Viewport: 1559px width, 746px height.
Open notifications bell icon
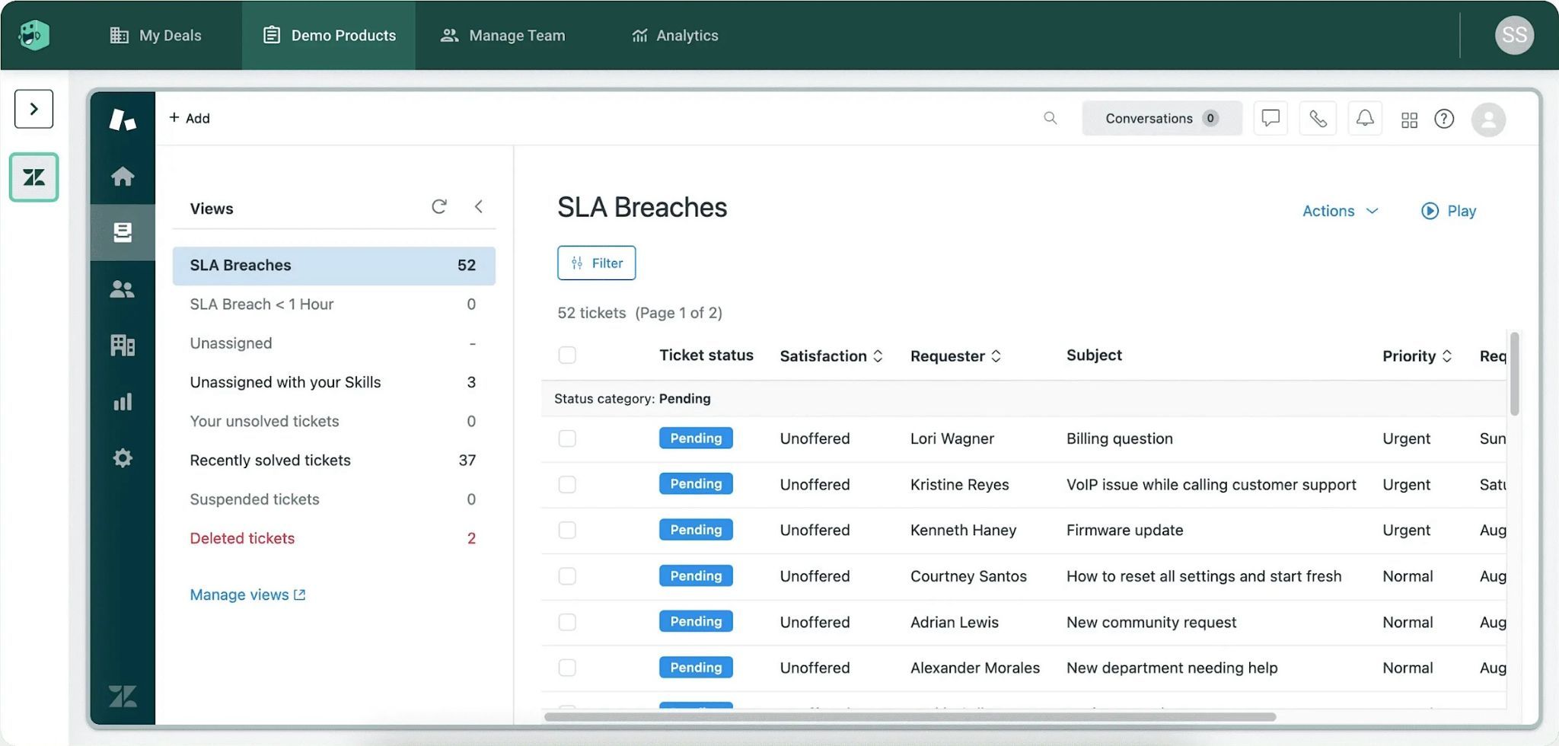(x=1365, y=118)
